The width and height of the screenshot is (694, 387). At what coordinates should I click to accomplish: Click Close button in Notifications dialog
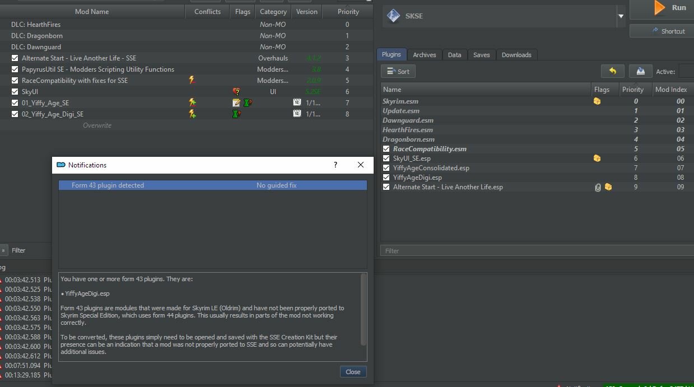click(x=353, y=372)
